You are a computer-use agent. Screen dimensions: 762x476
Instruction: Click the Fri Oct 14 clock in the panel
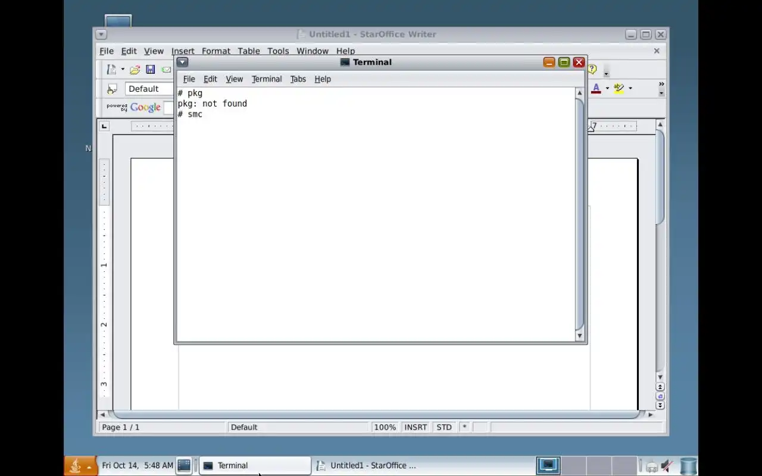(x=138, y=465)
